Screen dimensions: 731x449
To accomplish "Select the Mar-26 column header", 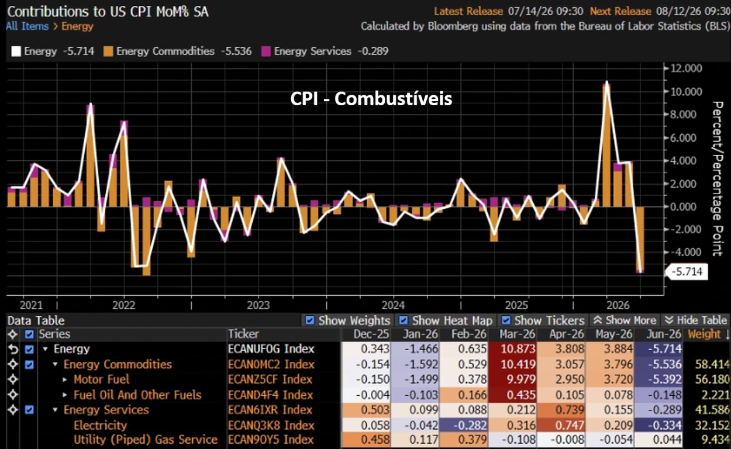I will pos(518,334).
